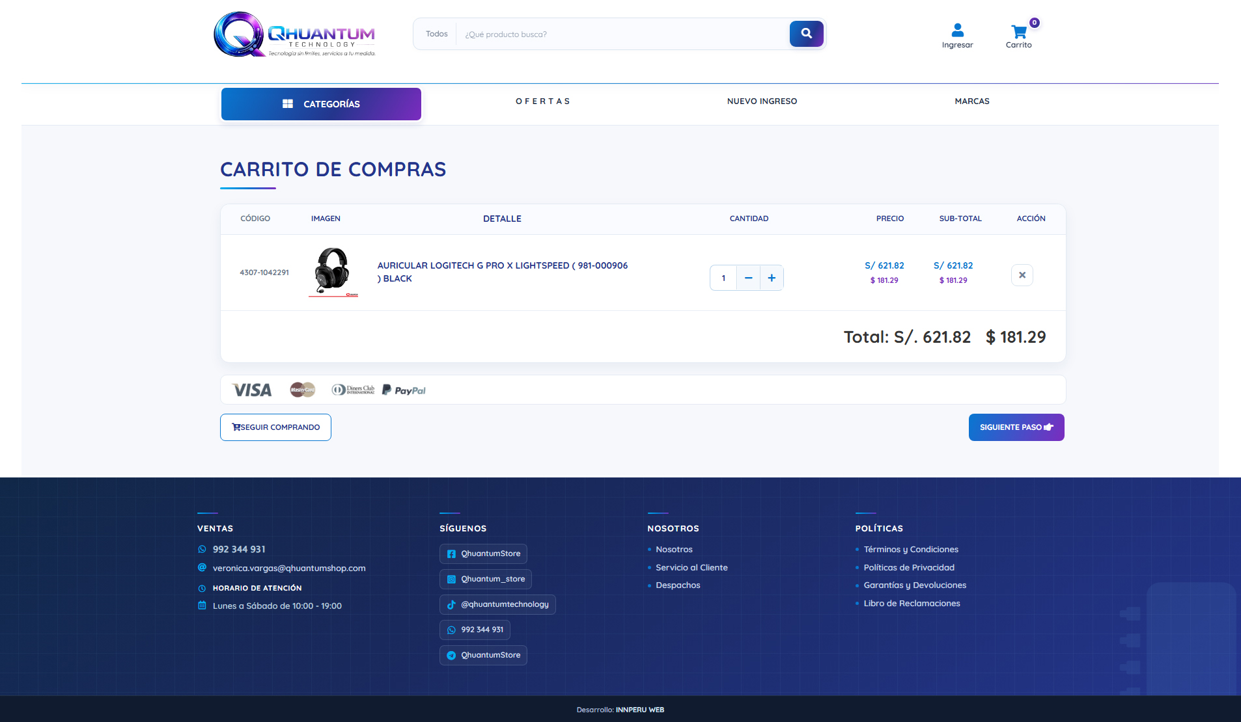Image resolution: width=1241 pixels, height=722 pixels.
Task: Open Libro de Reclamaciones link
Action: coord(912,604)
